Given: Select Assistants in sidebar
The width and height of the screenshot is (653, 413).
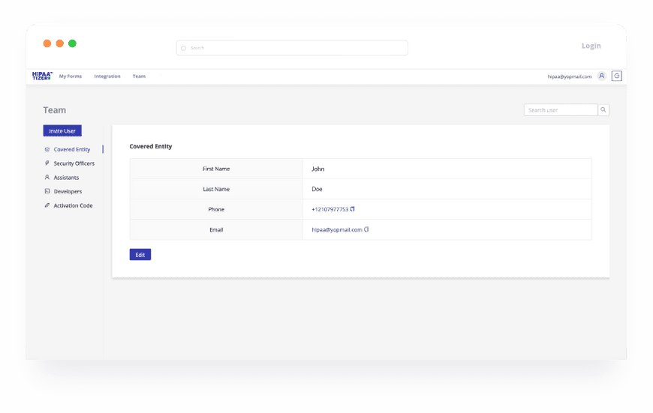Looking at the screenshot, I should click(66, 178).
